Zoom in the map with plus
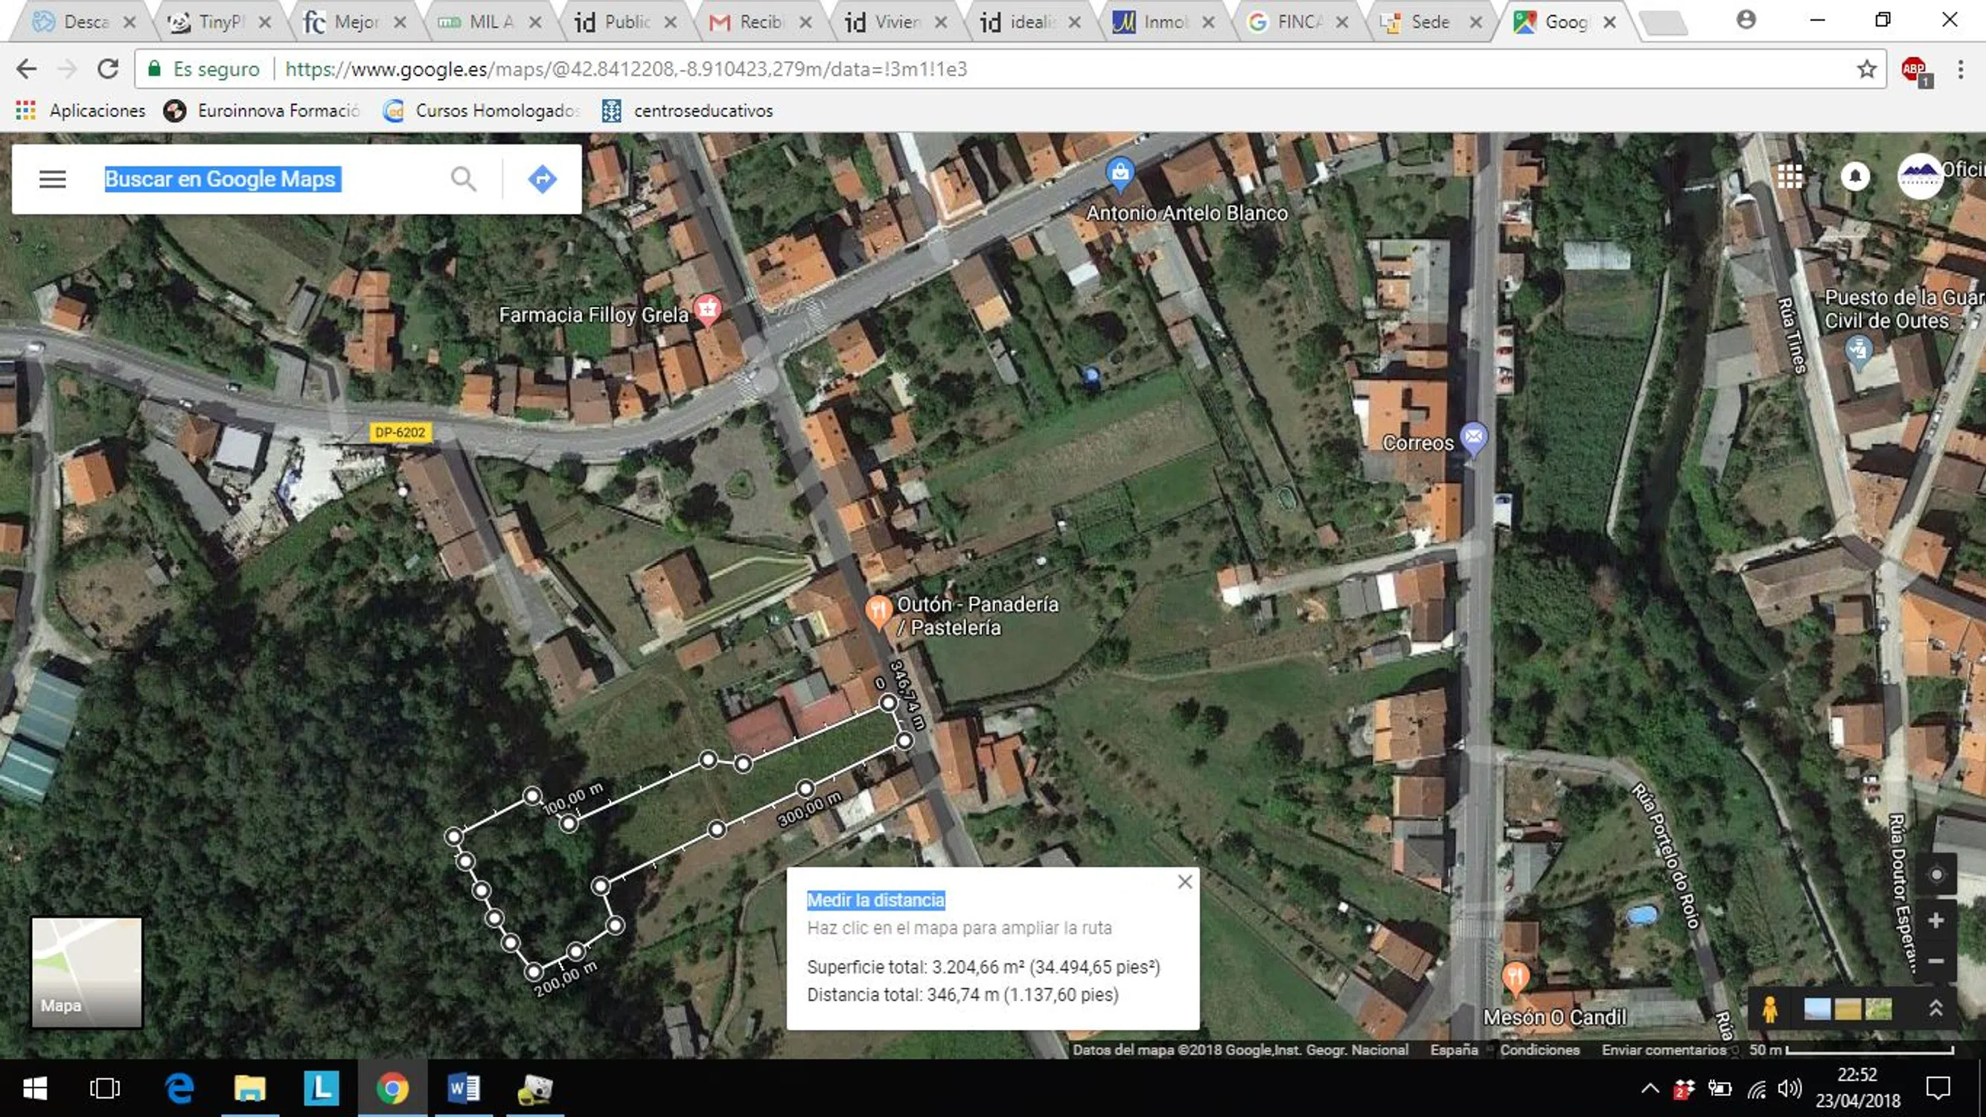This screenshot has width=1986, height=1117. tap(1935, 921)
